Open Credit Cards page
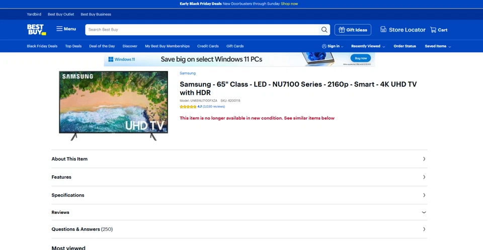 point(208,46)
